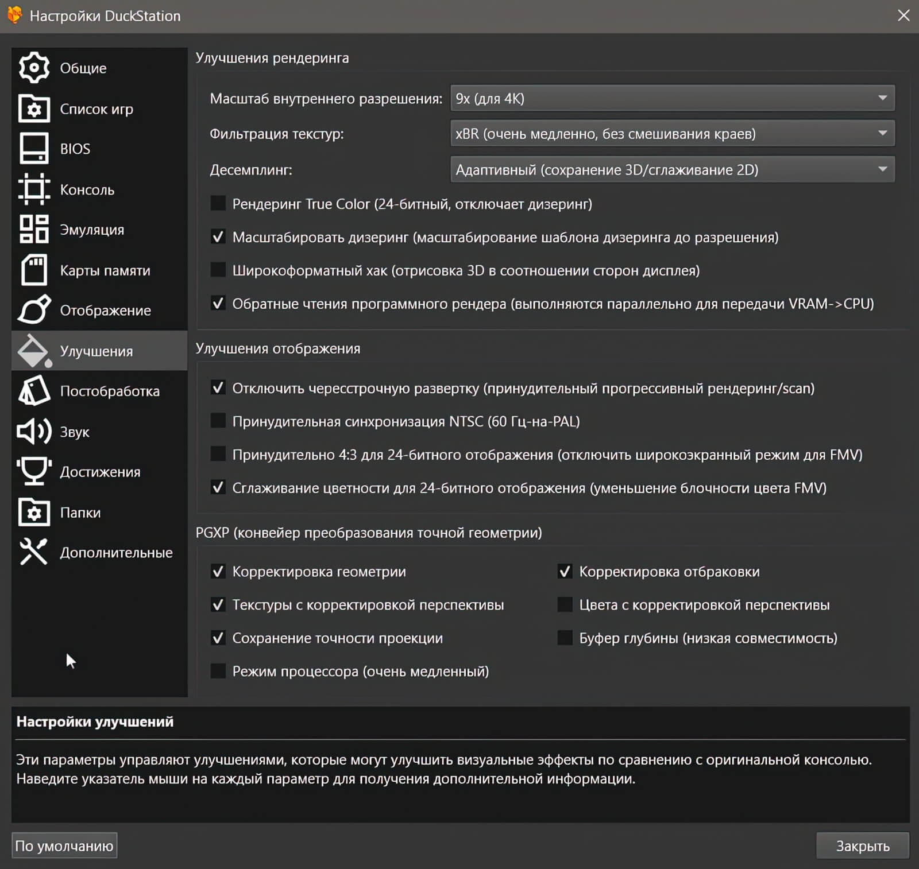919x869 pixels.
Task: Click the Консоль chip icon
Action: (x=34, y=189)
